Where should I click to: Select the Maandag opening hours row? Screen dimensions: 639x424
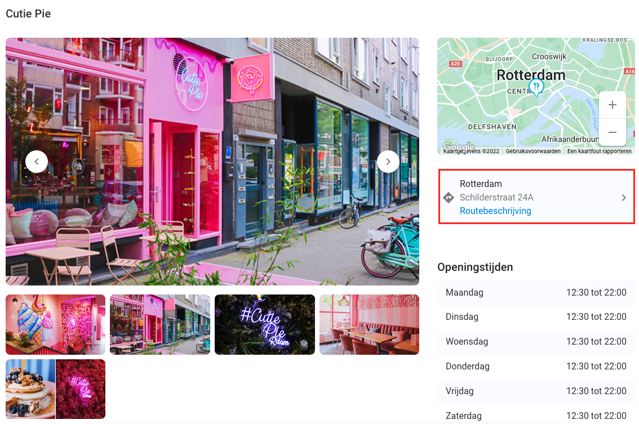536,292
